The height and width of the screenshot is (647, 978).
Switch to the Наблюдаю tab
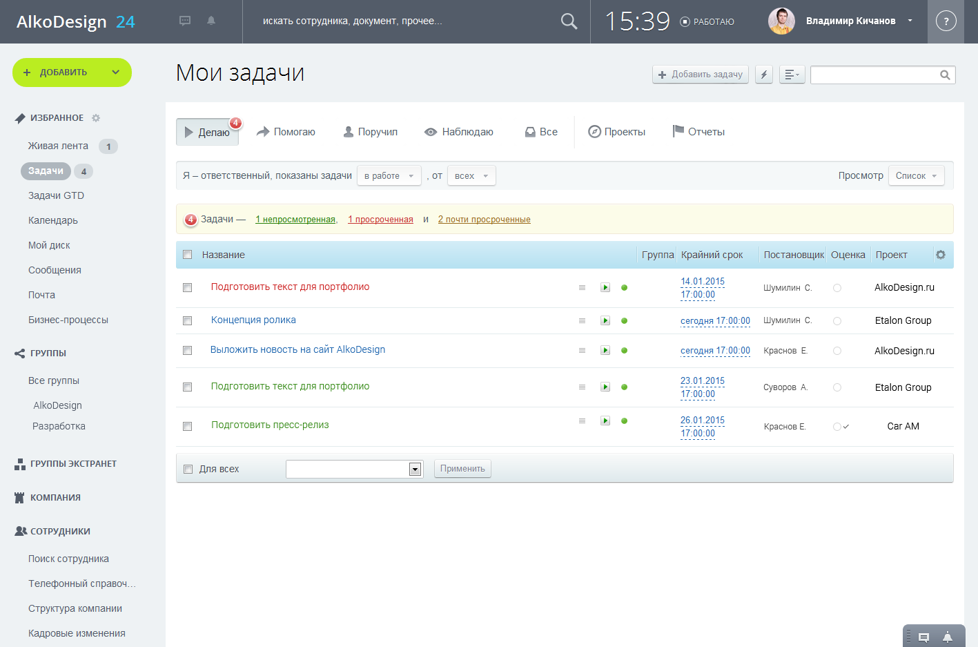pyautogui.click(x=459, y=132)
